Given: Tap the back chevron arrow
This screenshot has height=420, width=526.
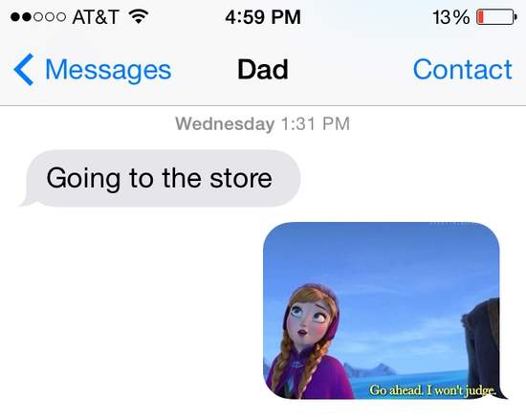Looking at the screenshot, I should (x=24, y=70).
